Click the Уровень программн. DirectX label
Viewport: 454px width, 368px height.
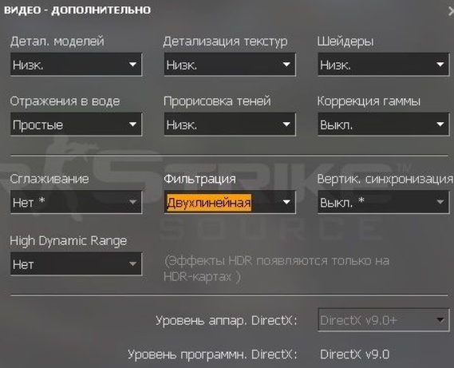[x=212, y=354]
